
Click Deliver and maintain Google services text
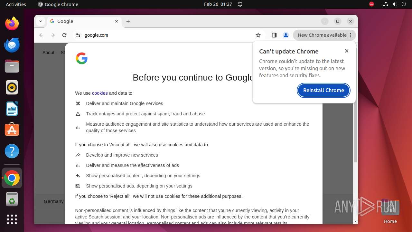click(x=125, y=103)
